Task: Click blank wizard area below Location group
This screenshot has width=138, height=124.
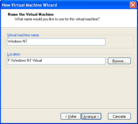Action: [69, 88]
